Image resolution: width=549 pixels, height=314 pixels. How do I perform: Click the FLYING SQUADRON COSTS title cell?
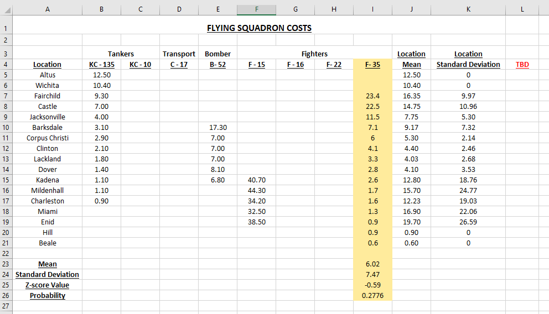[259, 28]
